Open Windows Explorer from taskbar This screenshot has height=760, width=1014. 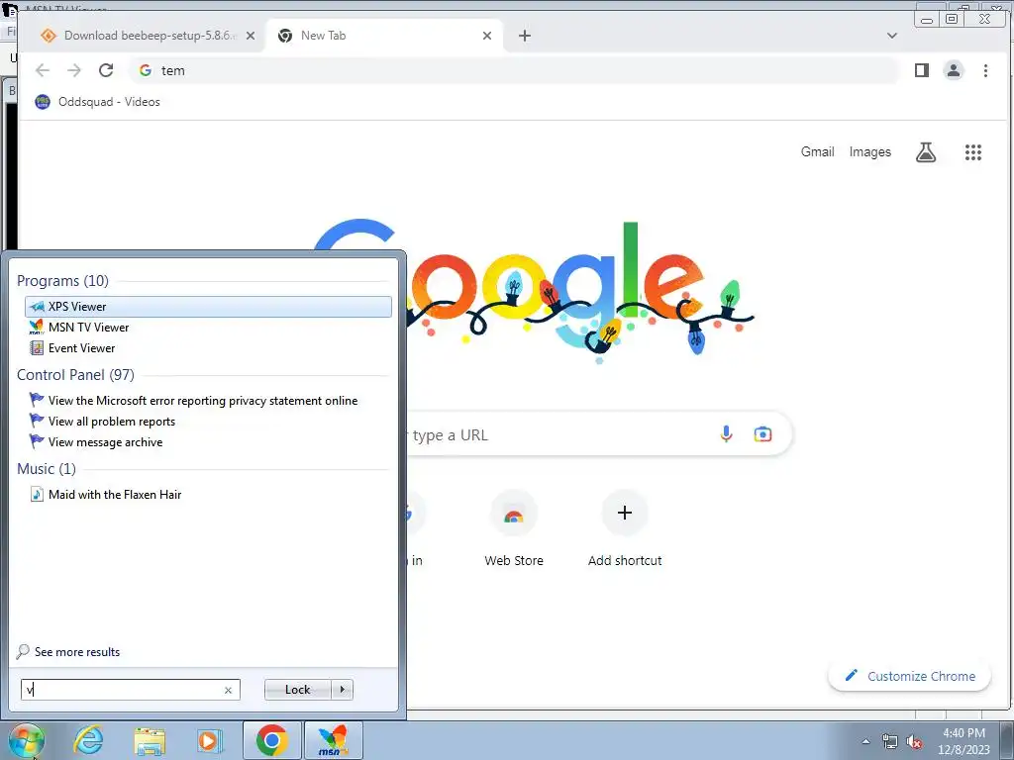tap(150, 740)
